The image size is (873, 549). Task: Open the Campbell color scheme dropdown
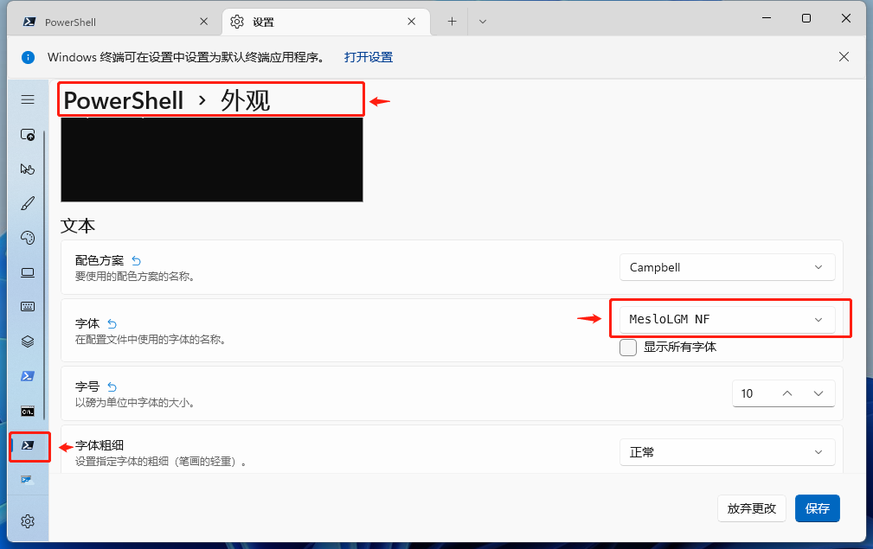tap(727, 267)
